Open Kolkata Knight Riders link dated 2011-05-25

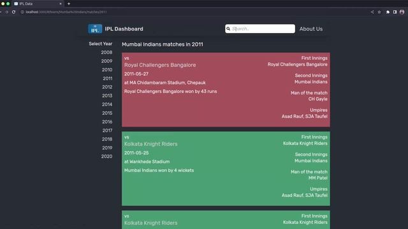[150, 144]
